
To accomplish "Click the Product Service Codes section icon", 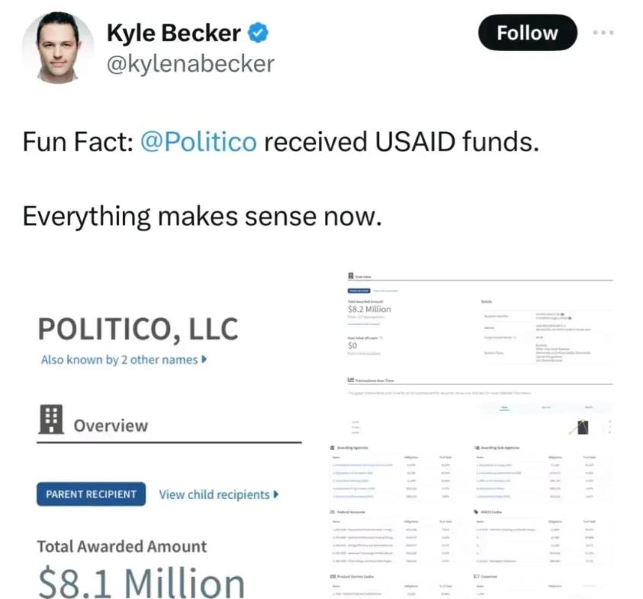I will pyautogui.click(x=332, y=576).
